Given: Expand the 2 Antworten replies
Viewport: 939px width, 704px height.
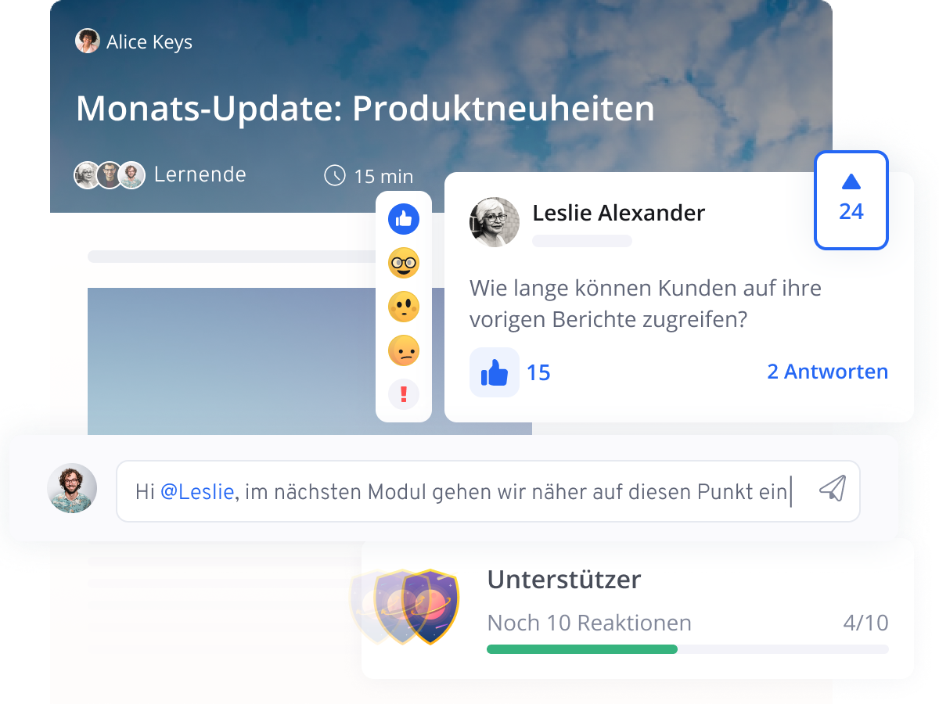Looking at the screenshot, I should (827, 372).
